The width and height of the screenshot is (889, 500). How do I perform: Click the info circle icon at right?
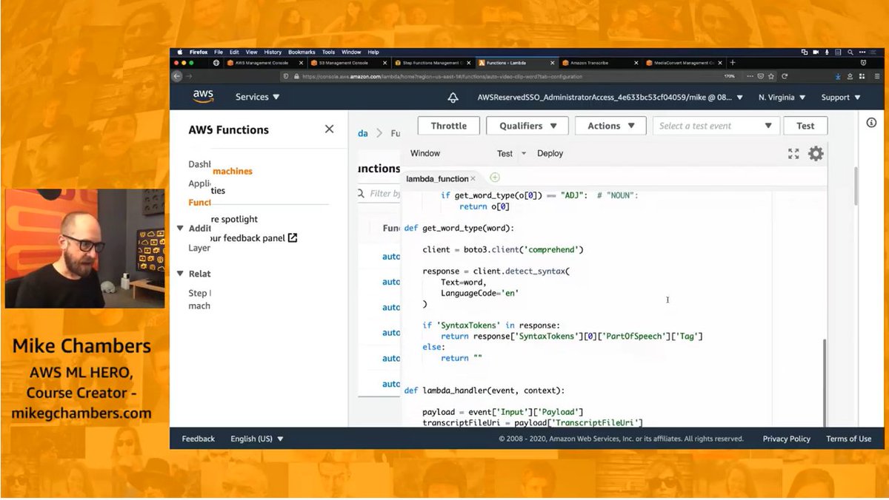point(871,123)
